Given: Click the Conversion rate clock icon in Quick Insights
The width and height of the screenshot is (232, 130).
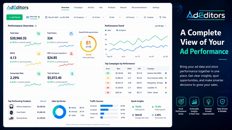Looking at the screenshot, I should click(x=153, y=115).
